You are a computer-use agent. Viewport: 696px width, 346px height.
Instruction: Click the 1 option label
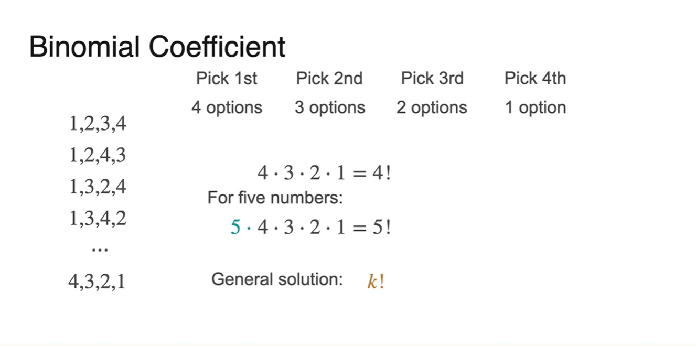pyautogui.click(x=535, y=108)
